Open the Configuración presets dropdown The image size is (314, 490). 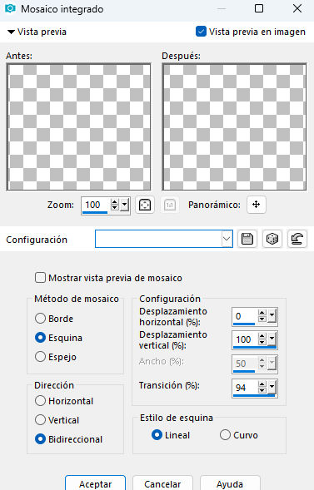coord(227,239)
